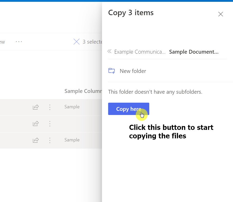233x202 pixels.
Task: Click the New folder icon
Action: [x=111, y=71]
